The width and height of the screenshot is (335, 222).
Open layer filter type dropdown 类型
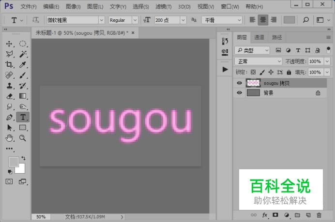(x=252, y=50)
